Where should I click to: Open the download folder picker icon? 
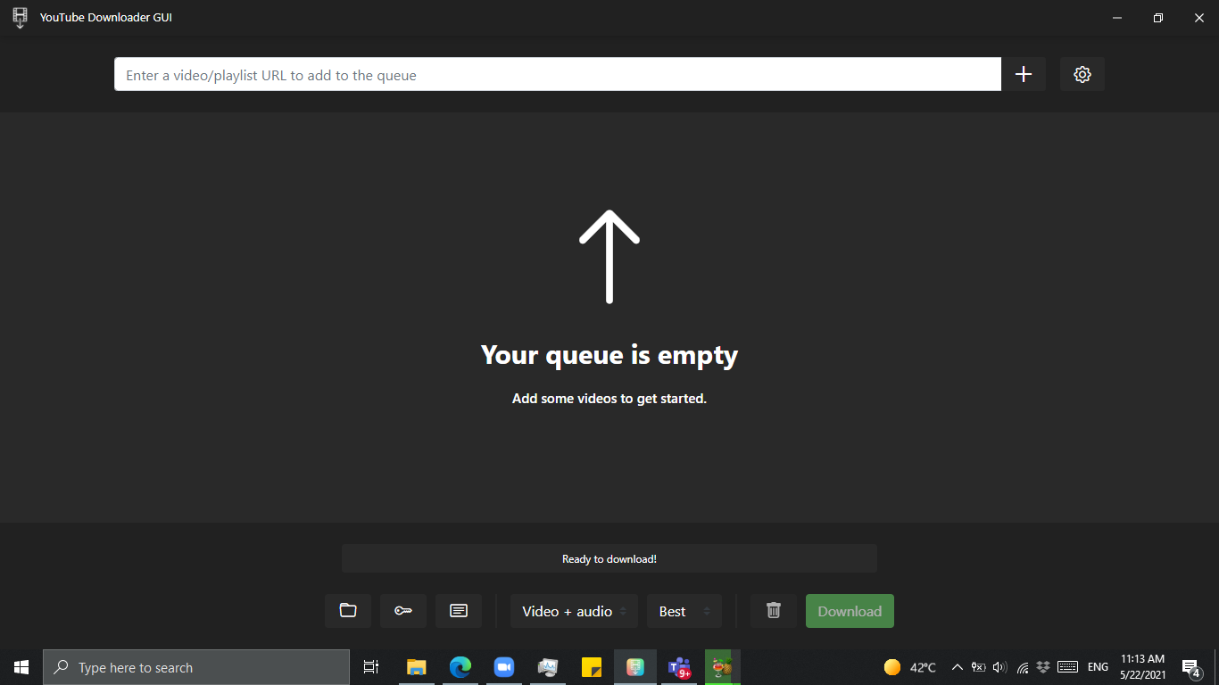coord(347,611)
